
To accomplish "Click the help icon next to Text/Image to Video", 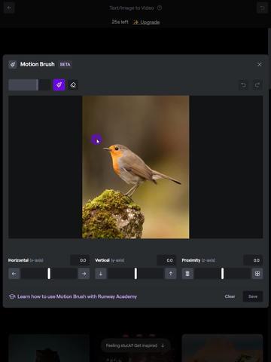I will tap(160, 8).
